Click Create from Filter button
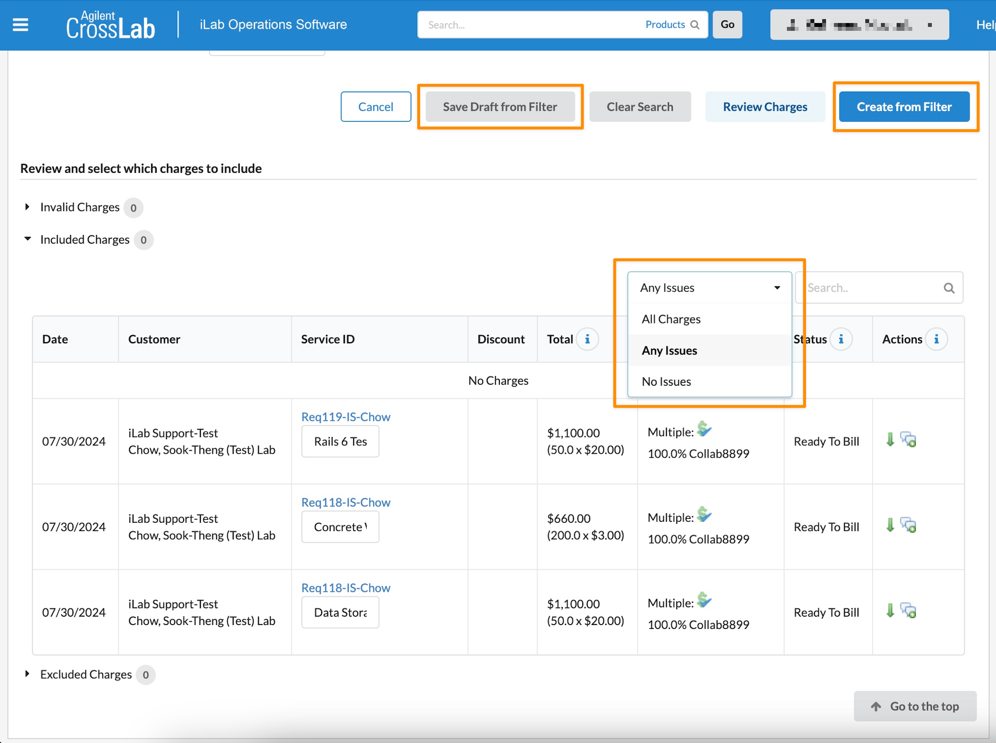 tap(903, 107)
